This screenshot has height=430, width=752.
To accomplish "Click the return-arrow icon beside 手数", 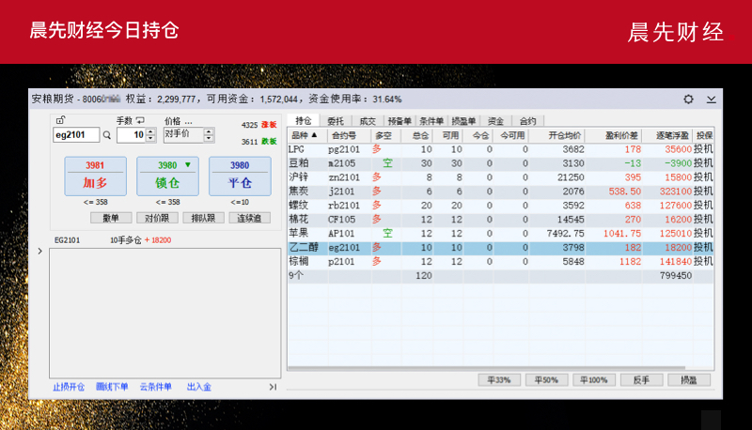I will 140,120.
